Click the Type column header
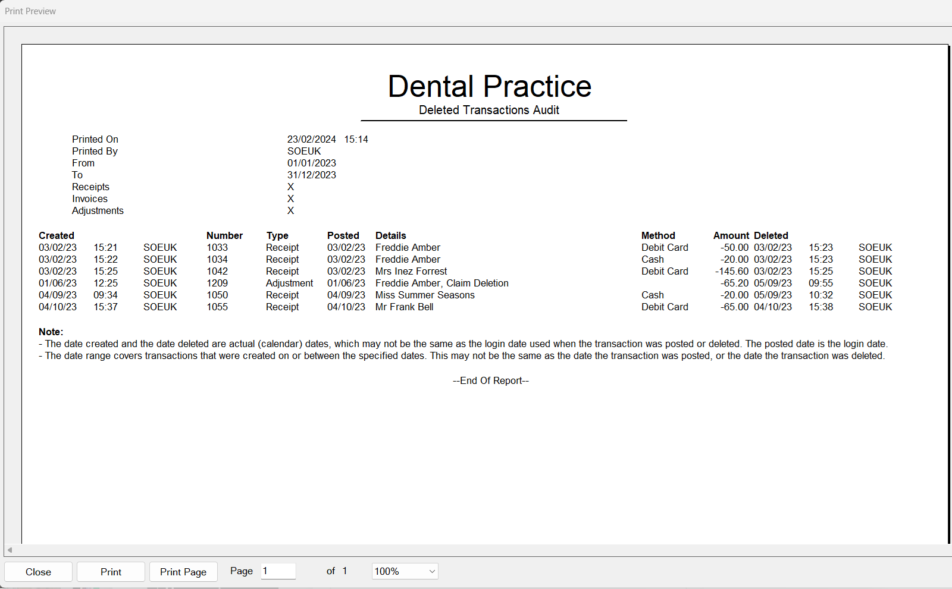The height and width of the screenshot is (589, 952). [277, 235]
